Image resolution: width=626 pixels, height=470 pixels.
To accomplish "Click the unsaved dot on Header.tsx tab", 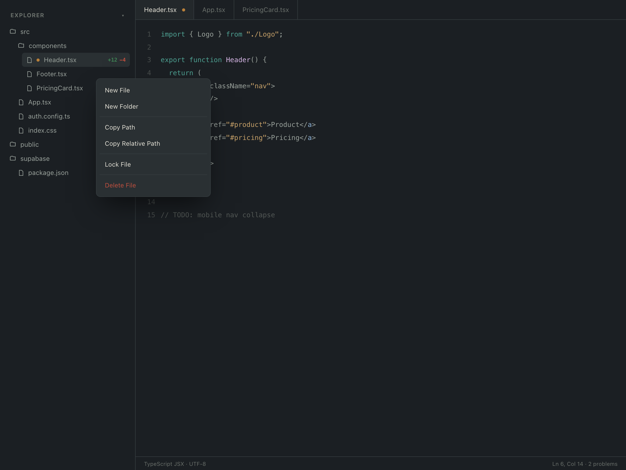I will click(183, 10).
